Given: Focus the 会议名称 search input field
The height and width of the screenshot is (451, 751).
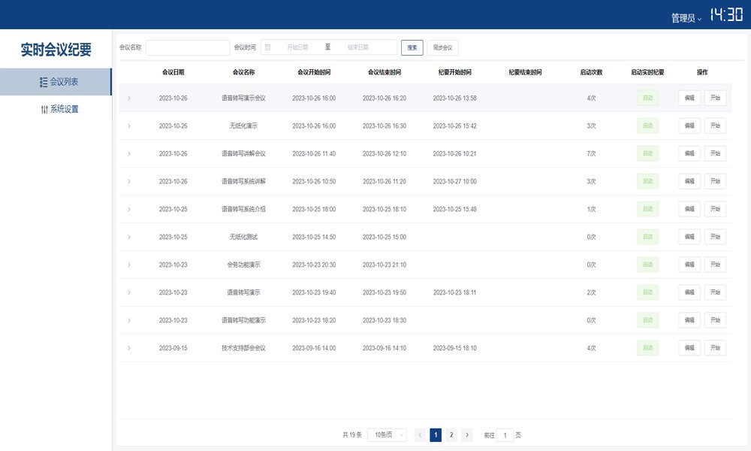Looking at the screenshot, I should tap(188, 47).
